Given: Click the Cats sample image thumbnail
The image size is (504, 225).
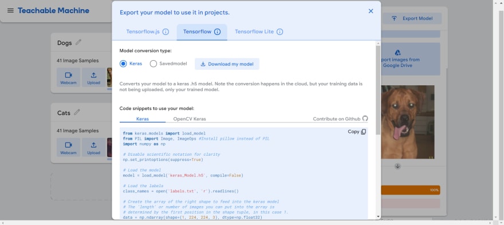Looking at the screenshot, I should 109,147.
